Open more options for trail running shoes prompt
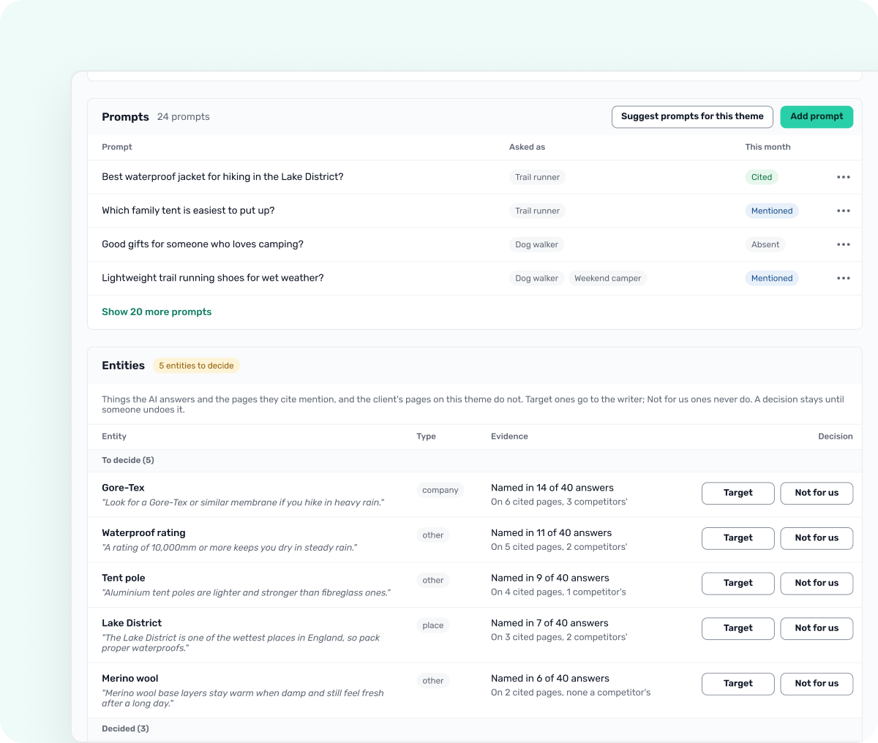 tap(844, 278)
